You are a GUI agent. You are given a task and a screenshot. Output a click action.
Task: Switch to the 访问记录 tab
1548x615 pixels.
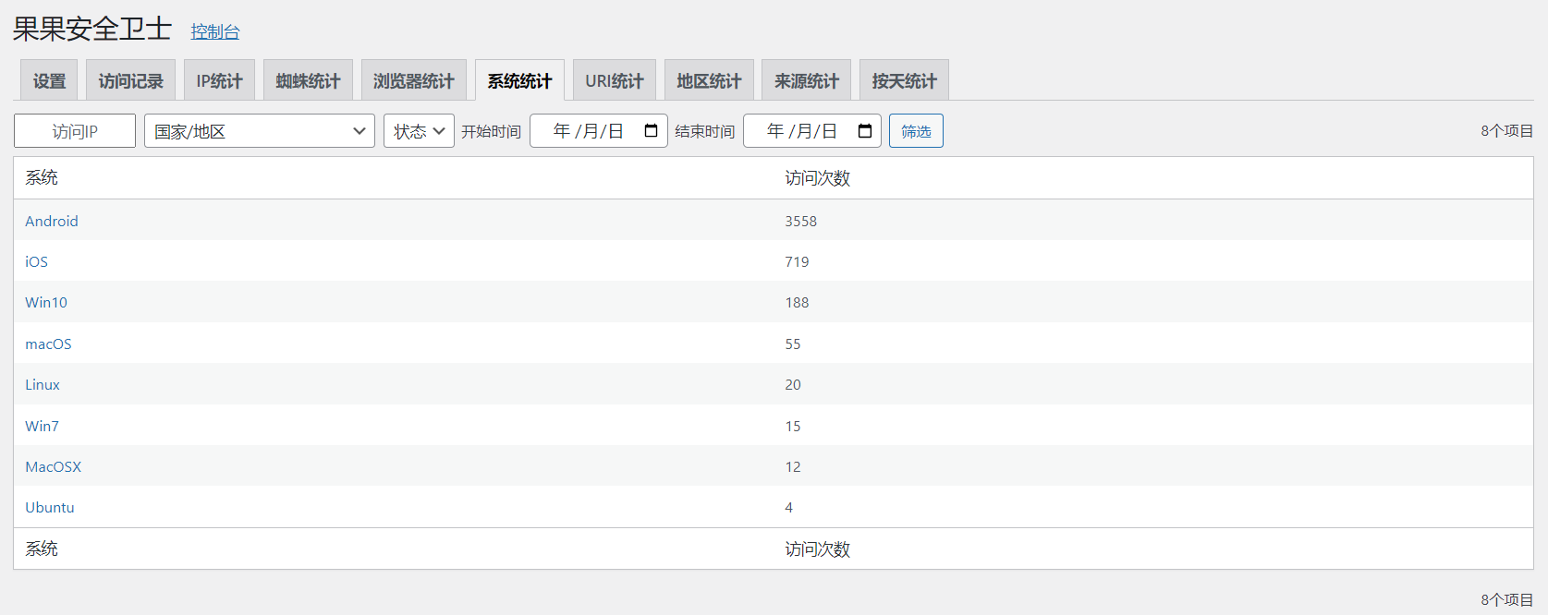130,80
